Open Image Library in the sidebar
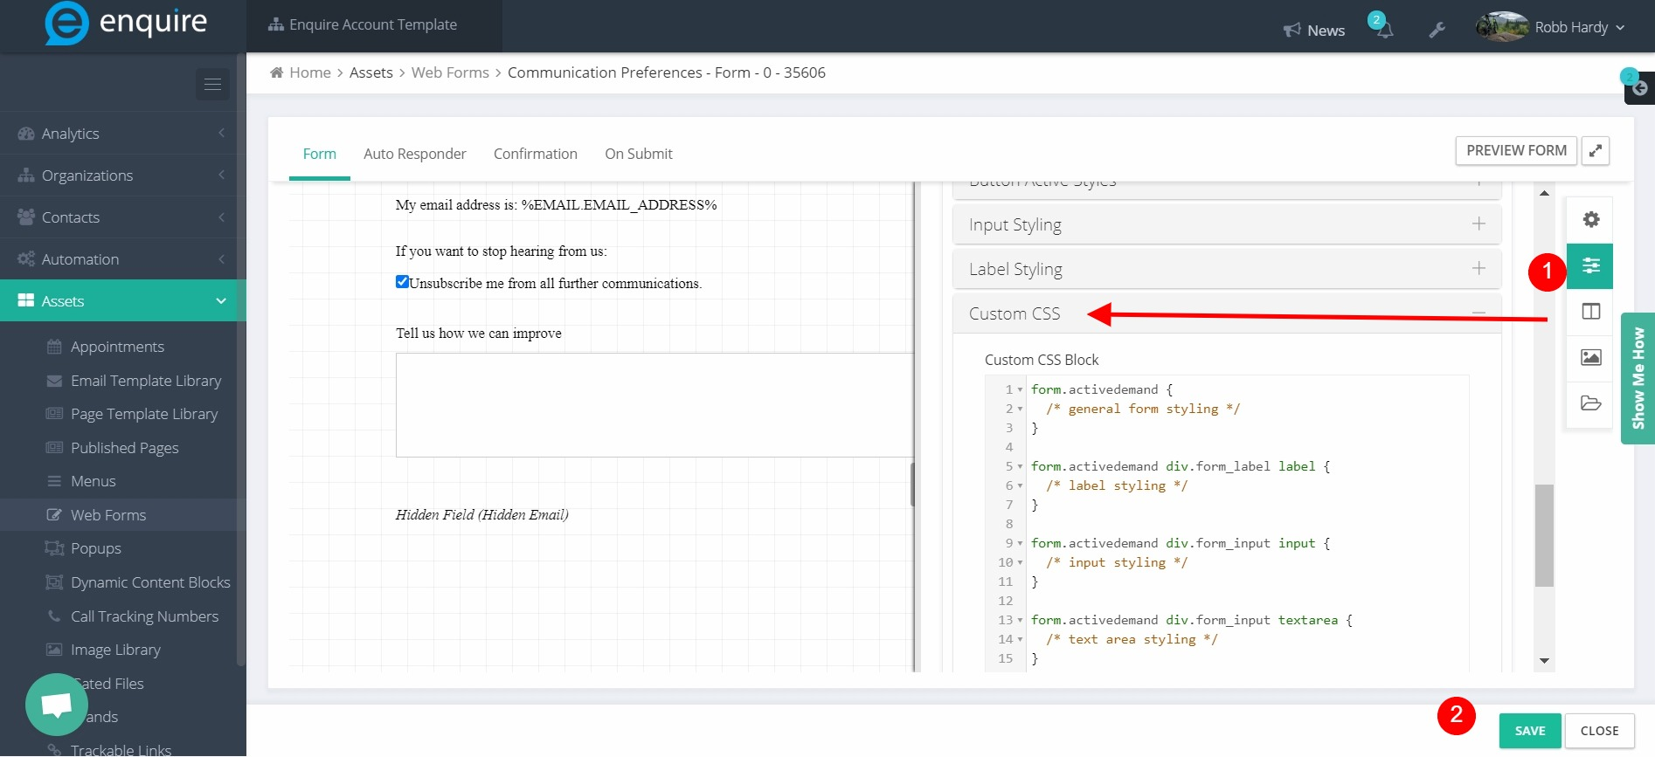Viewport: 1655px width, 757px height. [x=115, y=650]
